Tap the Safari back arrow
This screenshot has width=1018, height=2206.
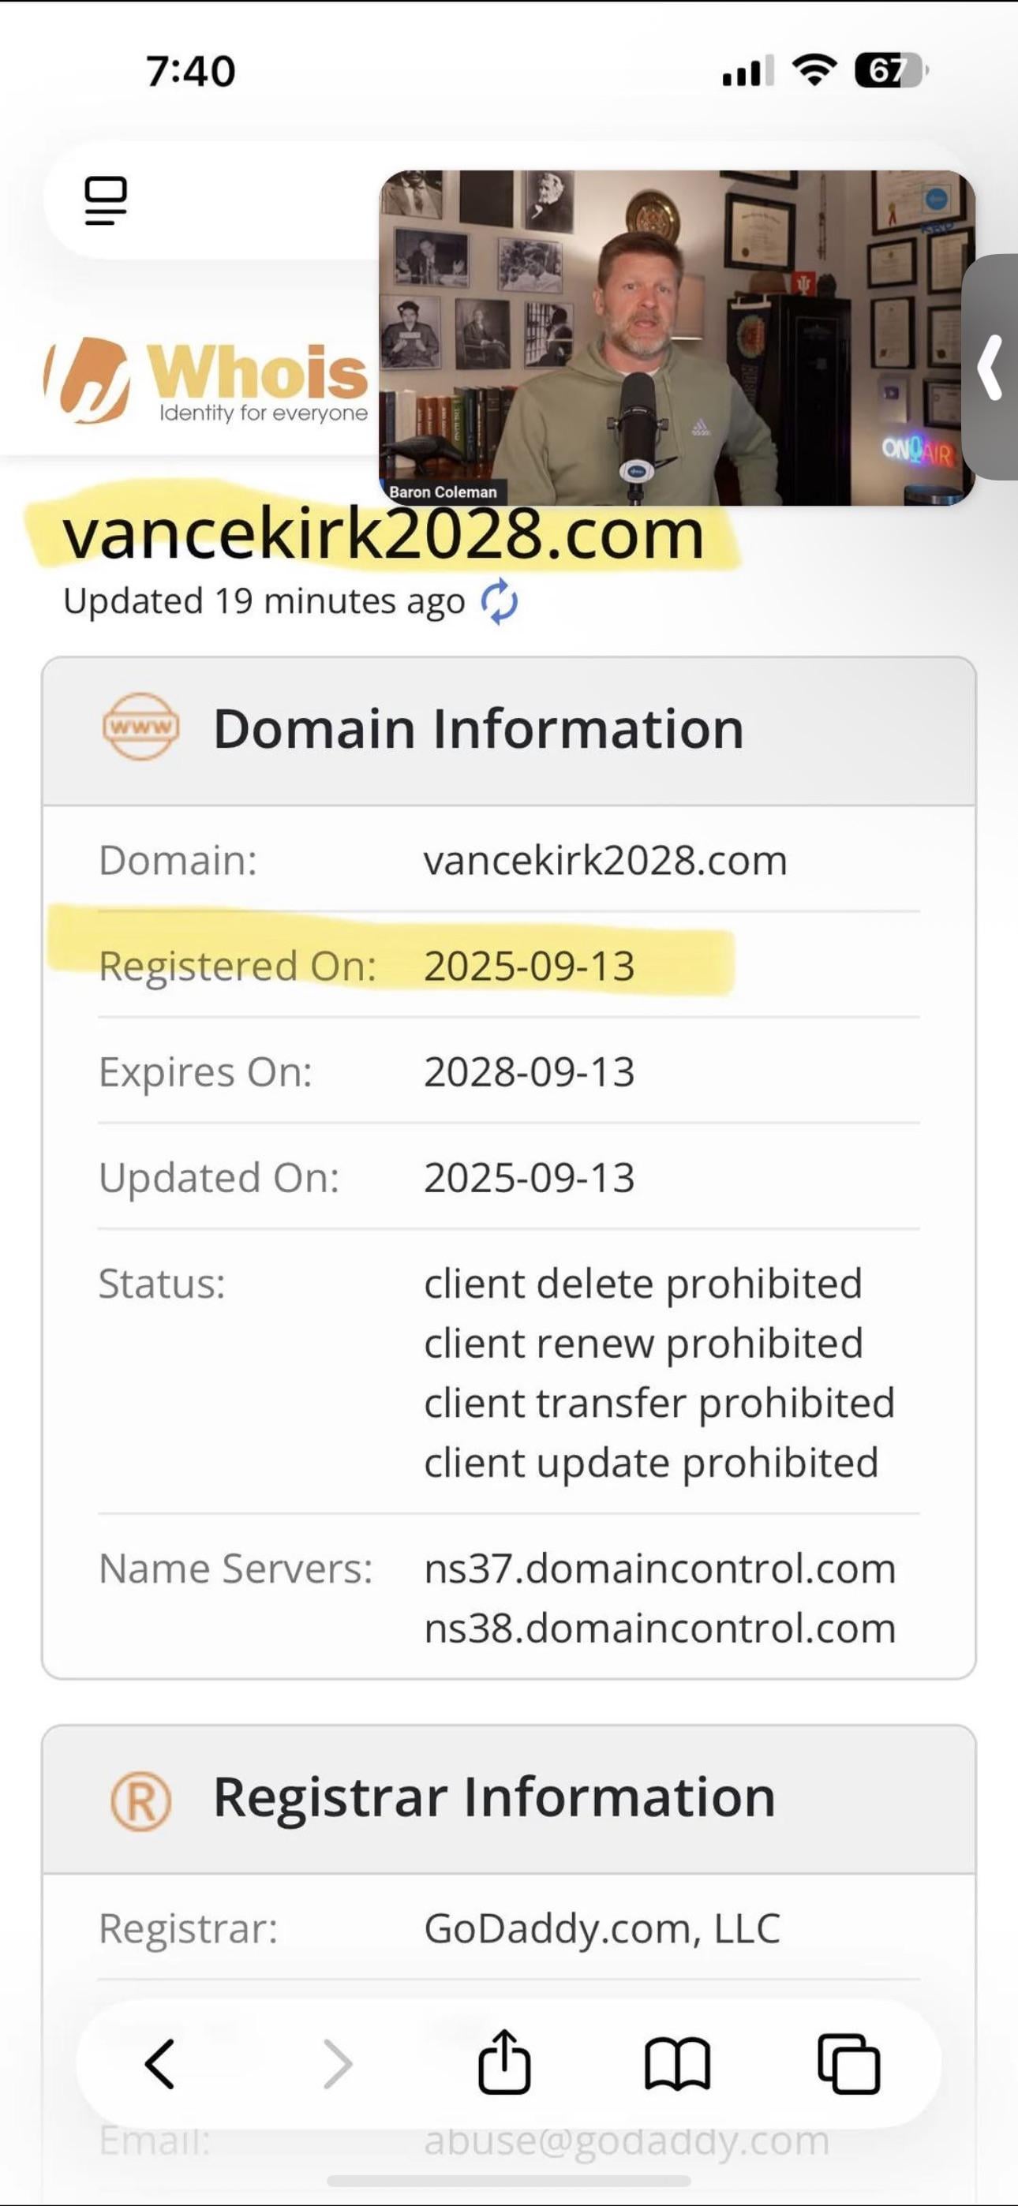(160, 2064)
